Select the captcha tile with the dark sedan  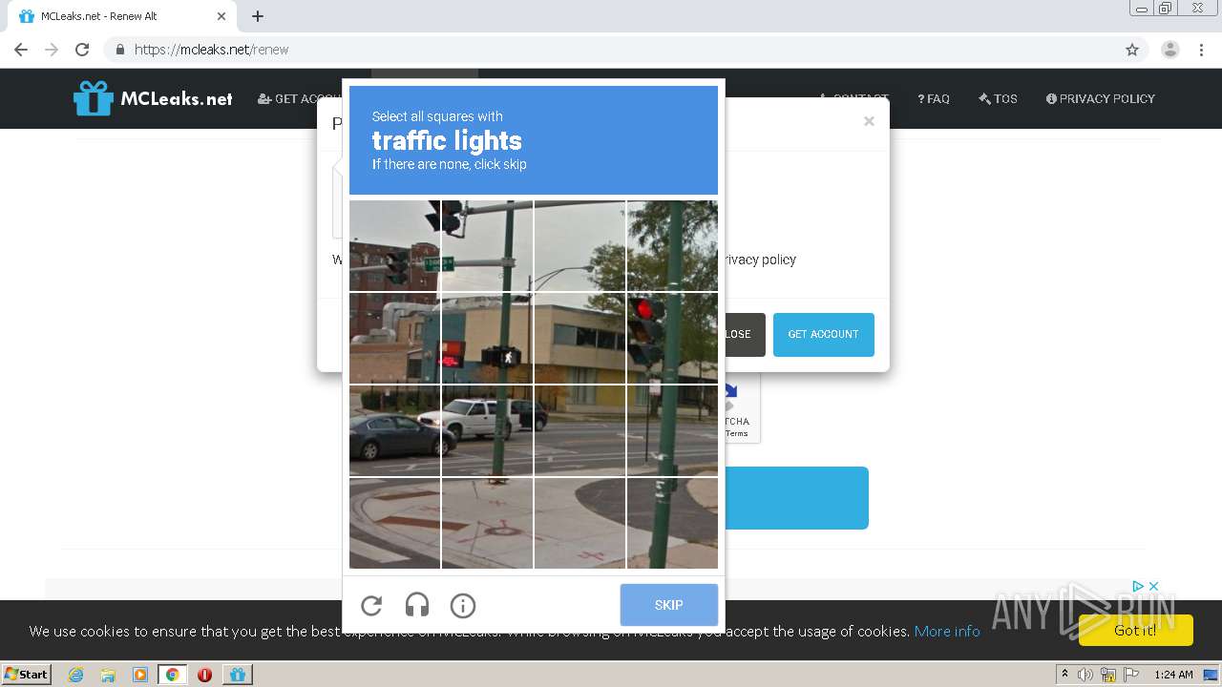click(394, 430)
